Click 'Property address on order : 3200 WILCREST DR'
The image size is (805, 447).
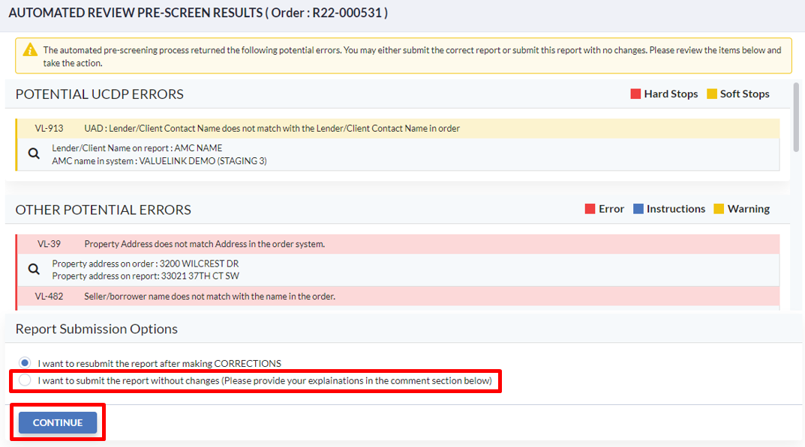tap(146, 264)
